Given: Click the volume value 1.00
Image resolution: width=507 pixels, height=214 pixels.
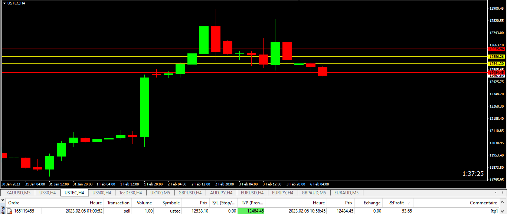Looking at the screenshot, I should click(148, 211).
